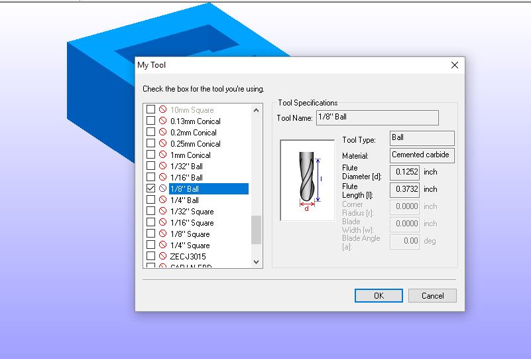Select highlighted 1/8" Ball list entry
Image resolution: width=531 pixels, height=359 pixels.
tap(209, 189)
